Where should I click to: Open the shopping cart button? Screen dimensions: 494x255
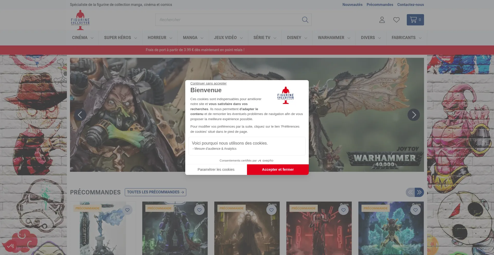[x=415, y=20]
